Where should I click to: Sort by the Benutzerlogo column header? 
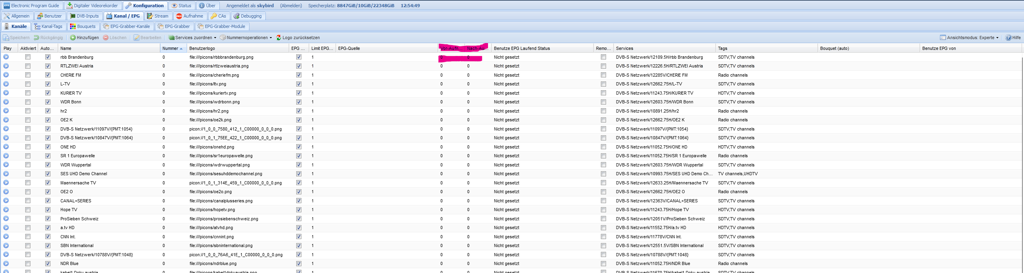(x=238, y=48)
